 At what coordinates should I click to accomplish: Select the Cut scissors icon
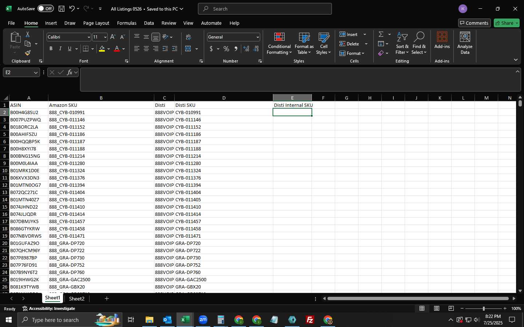pyautogui.click(x=28, y=34)
